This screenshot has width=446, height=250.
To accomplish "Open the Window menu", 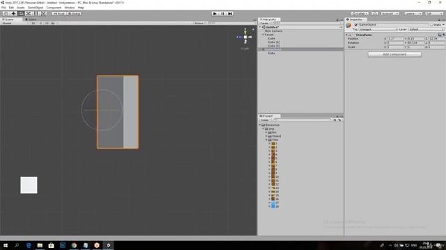I will 70,8.
